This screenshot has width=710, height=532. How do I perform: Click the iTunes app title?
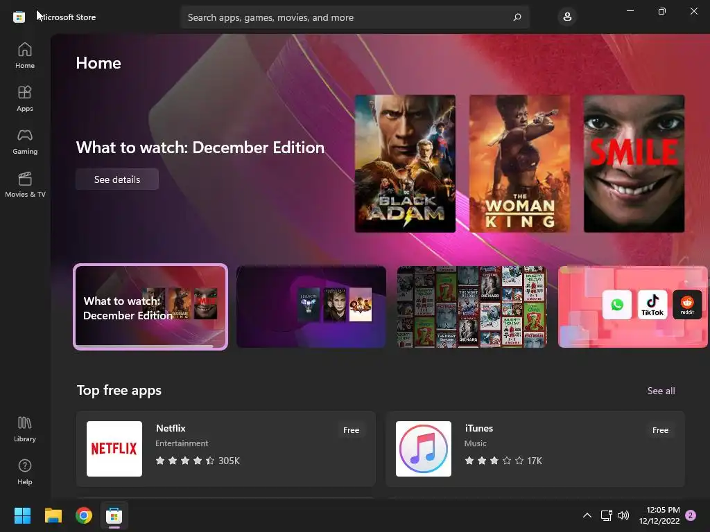pos(479,428)
